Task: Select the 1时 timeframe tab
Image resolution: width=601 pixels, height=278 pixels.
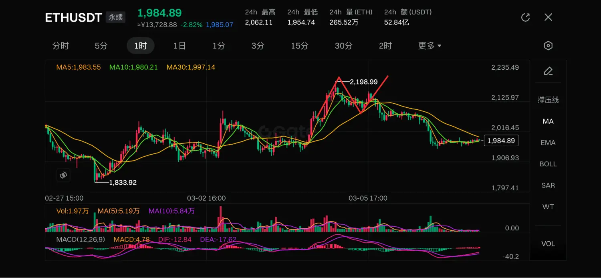Action: 141,46
